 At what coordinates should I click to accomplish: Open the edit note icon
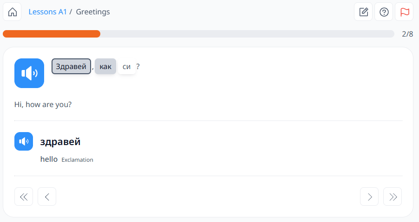click(363, 12)
